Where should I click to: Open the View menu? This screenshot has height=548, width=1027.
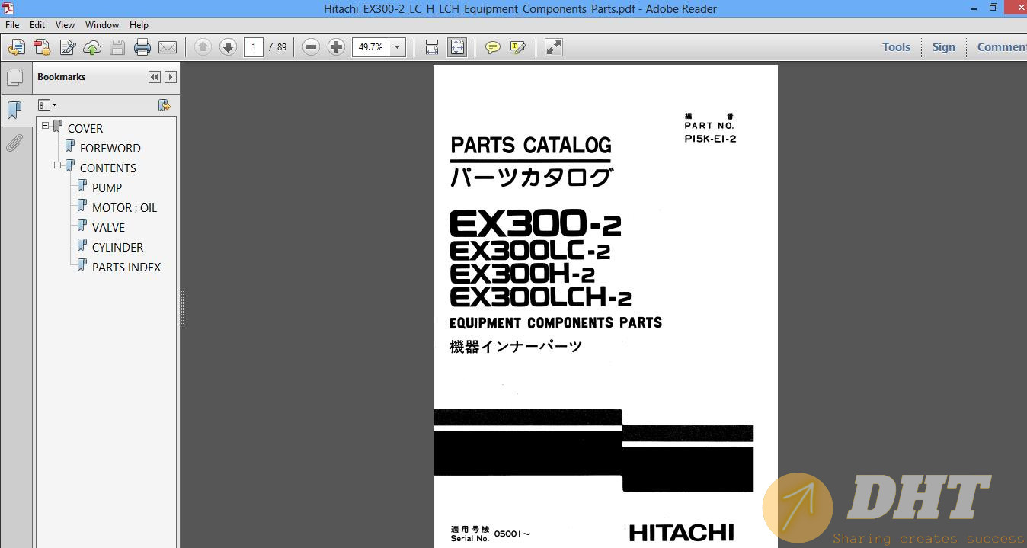point(65,25)
